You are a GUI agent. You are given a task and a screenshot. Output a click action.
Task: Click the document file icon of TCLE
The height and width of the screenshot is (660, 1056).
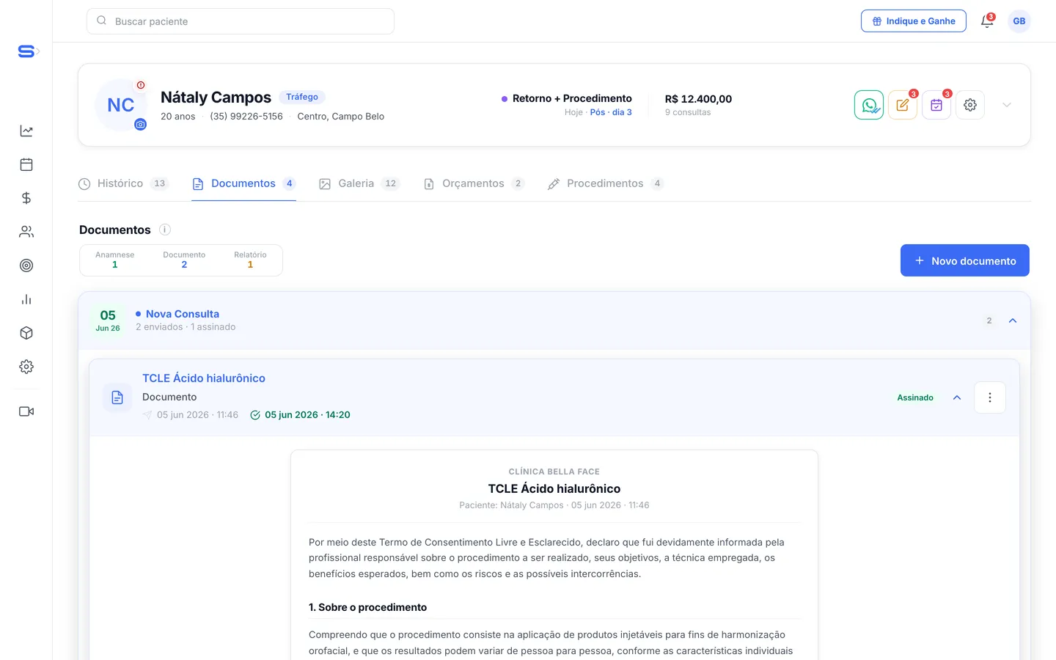117,397
